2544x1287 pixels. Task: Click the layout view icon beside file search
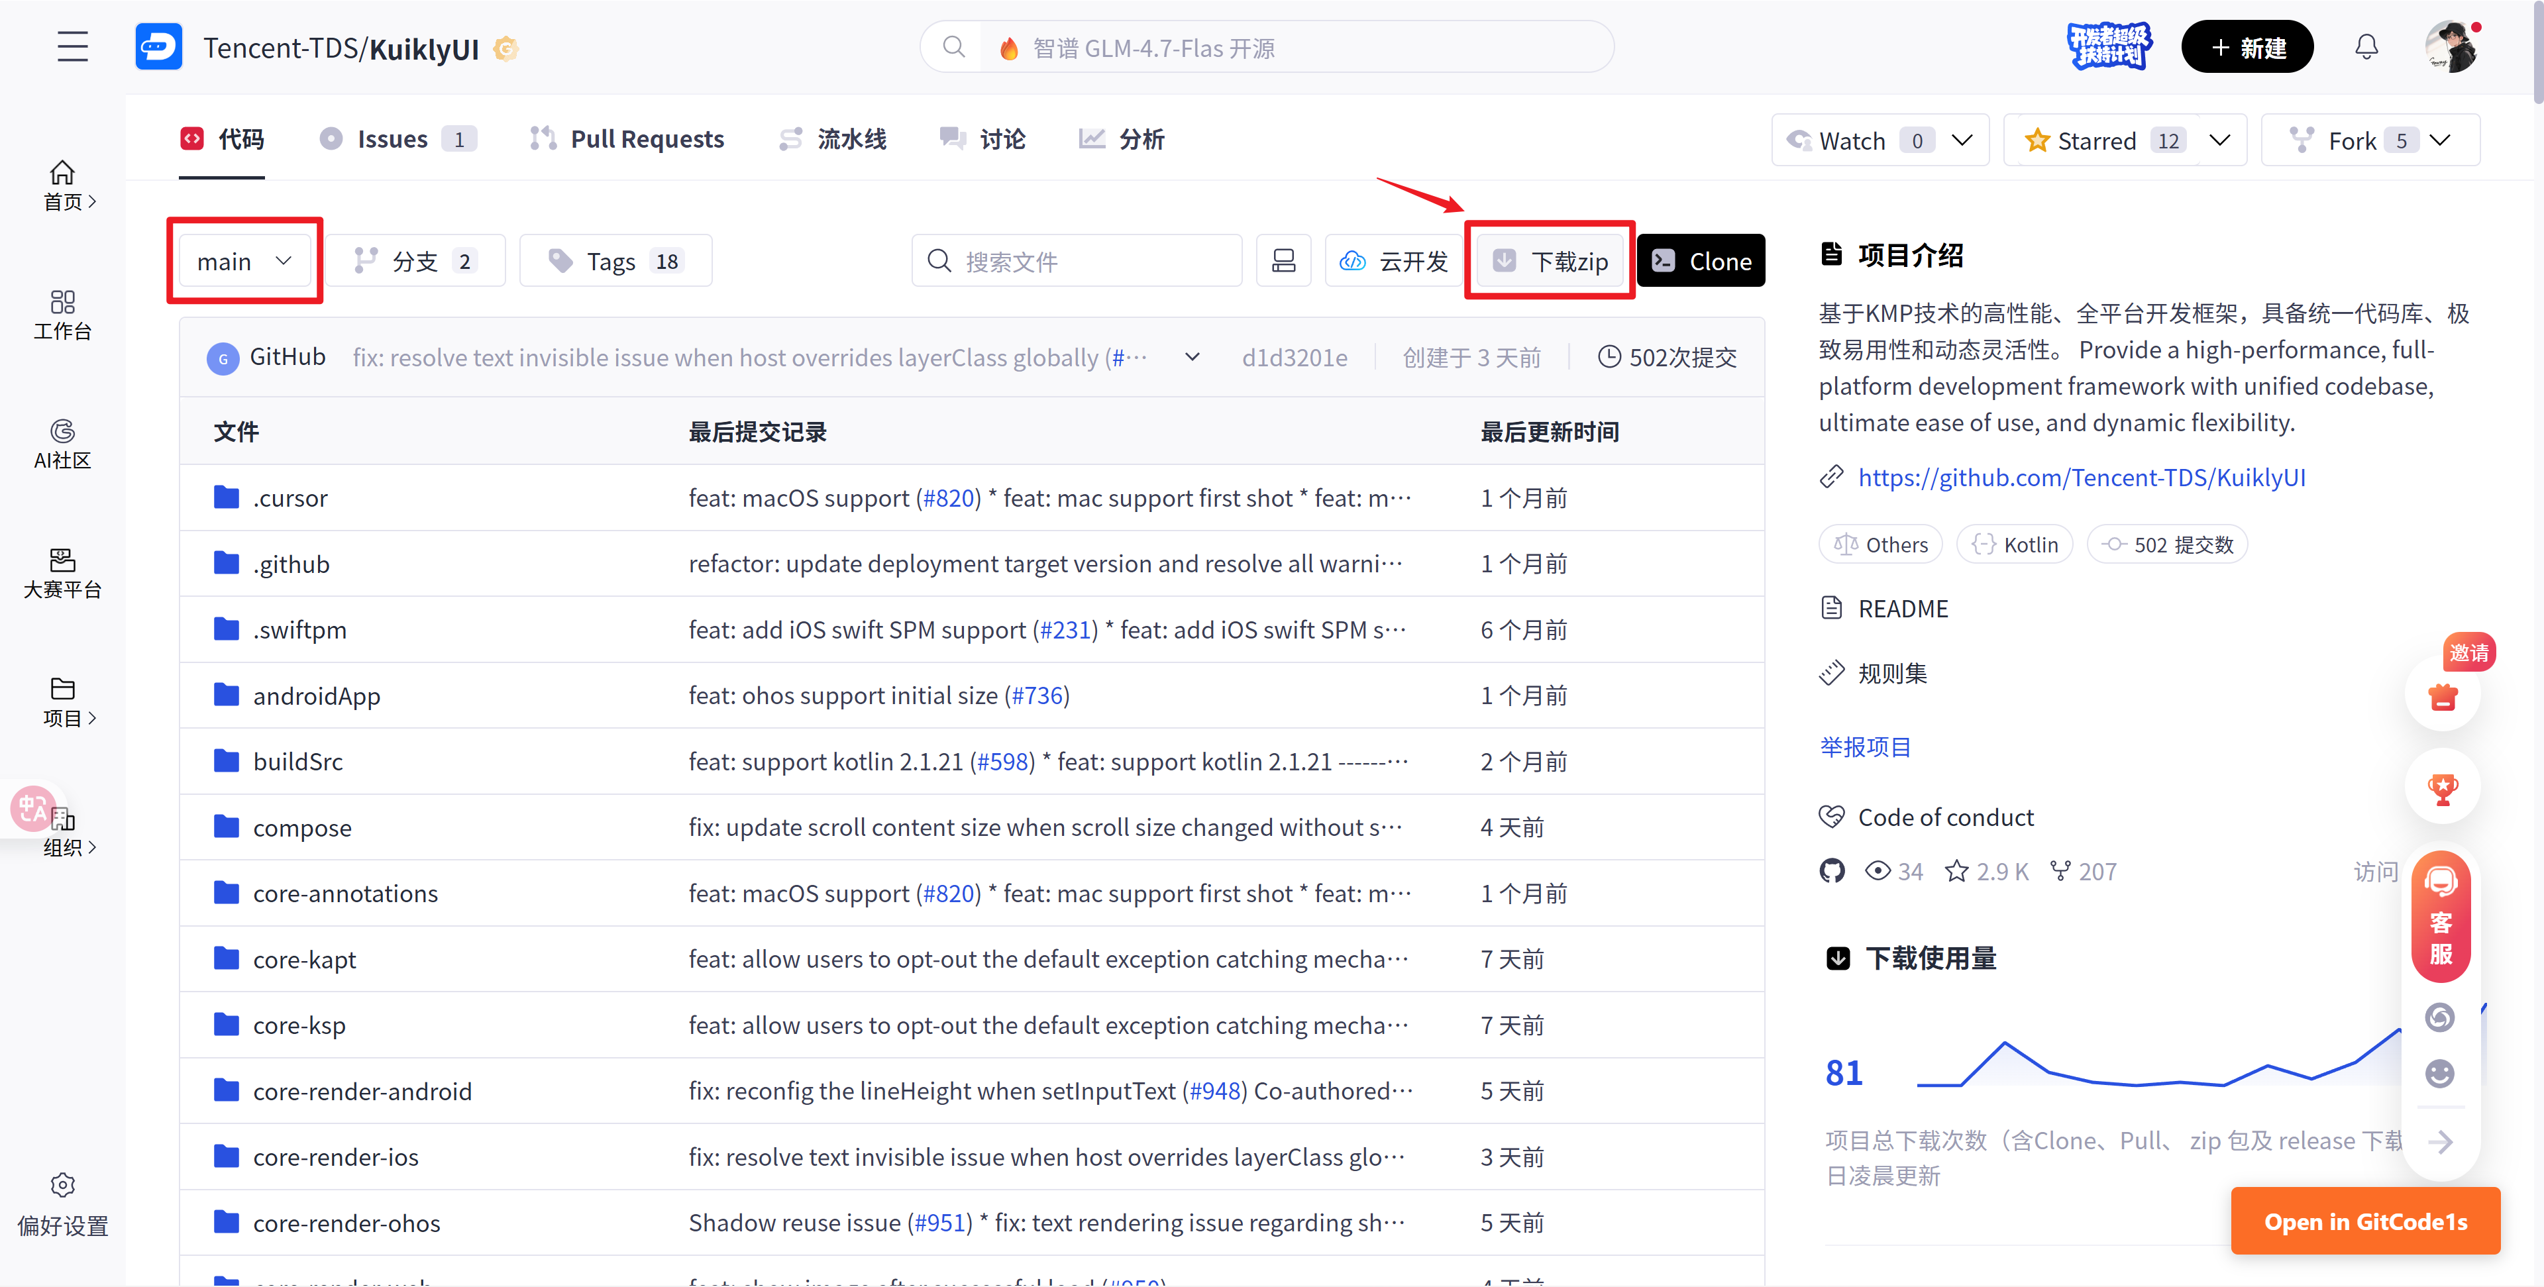pos(1283,261)
